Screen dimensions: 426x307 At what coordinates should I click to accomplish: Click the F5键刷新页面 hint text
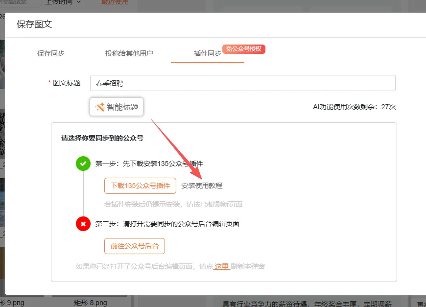(x=173, y=204)
